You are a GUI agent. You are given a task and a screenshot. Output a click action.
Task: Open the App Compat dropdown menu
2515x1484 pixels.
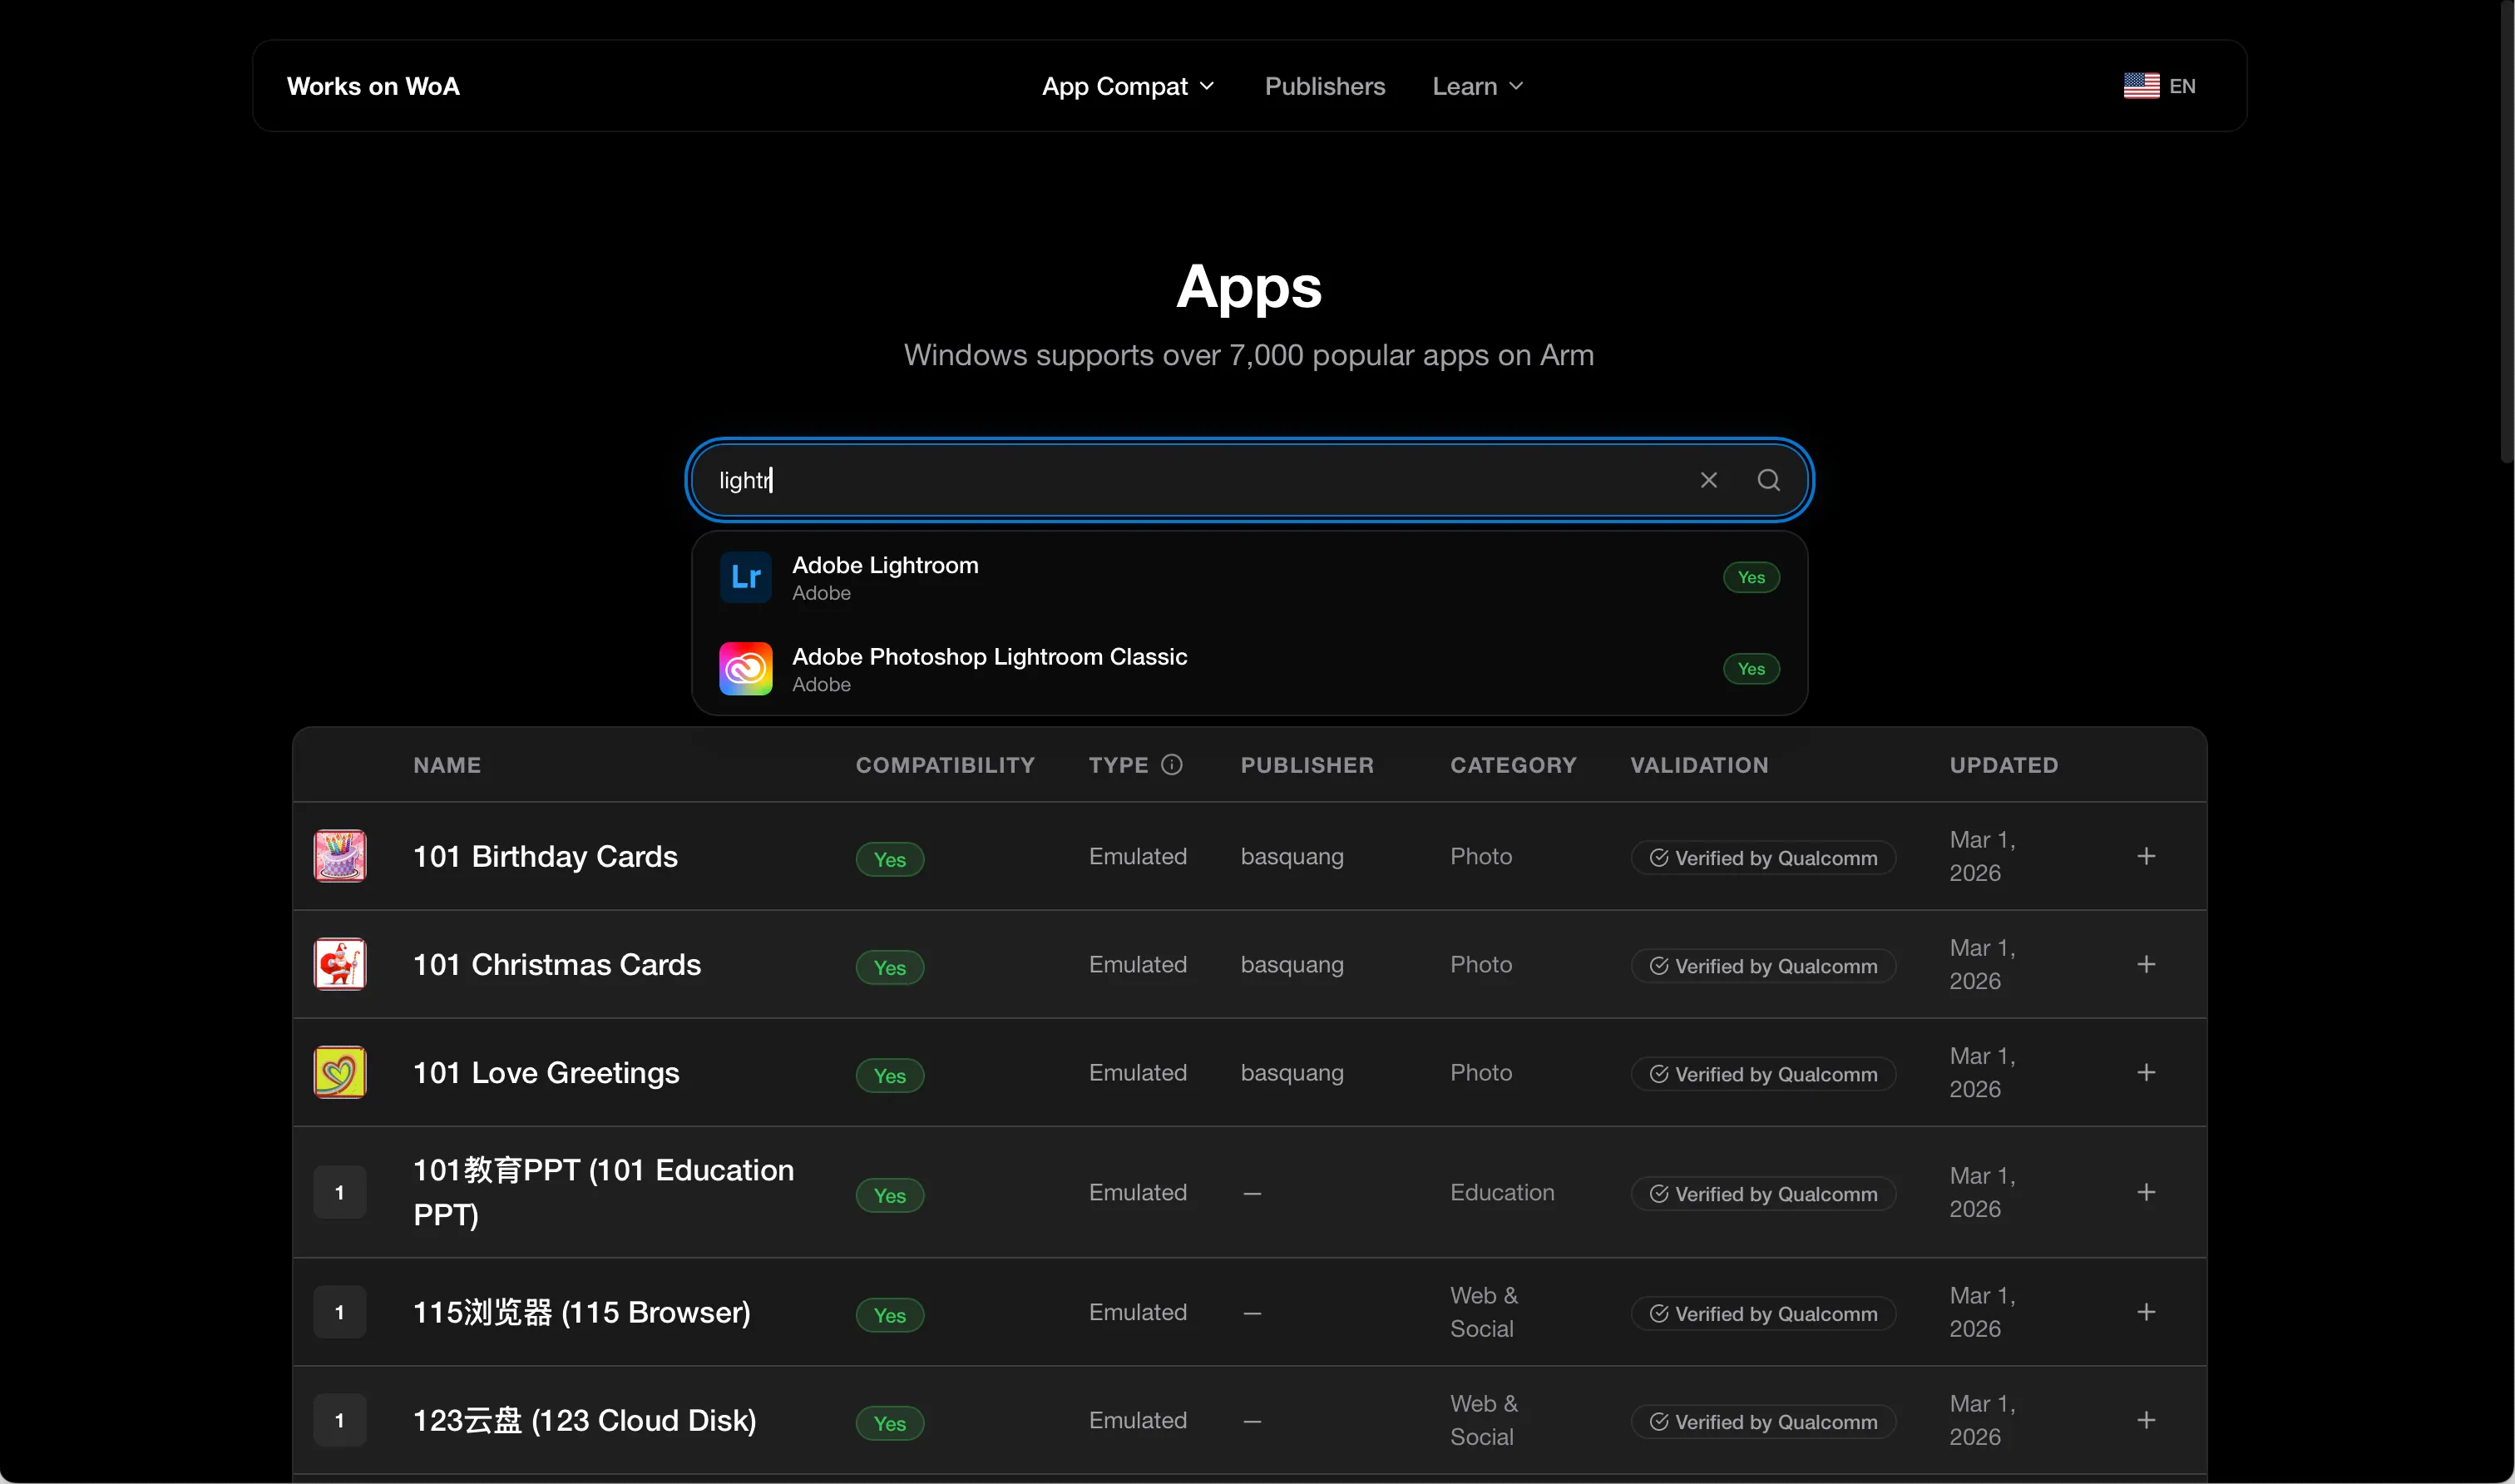point(1129,86)
